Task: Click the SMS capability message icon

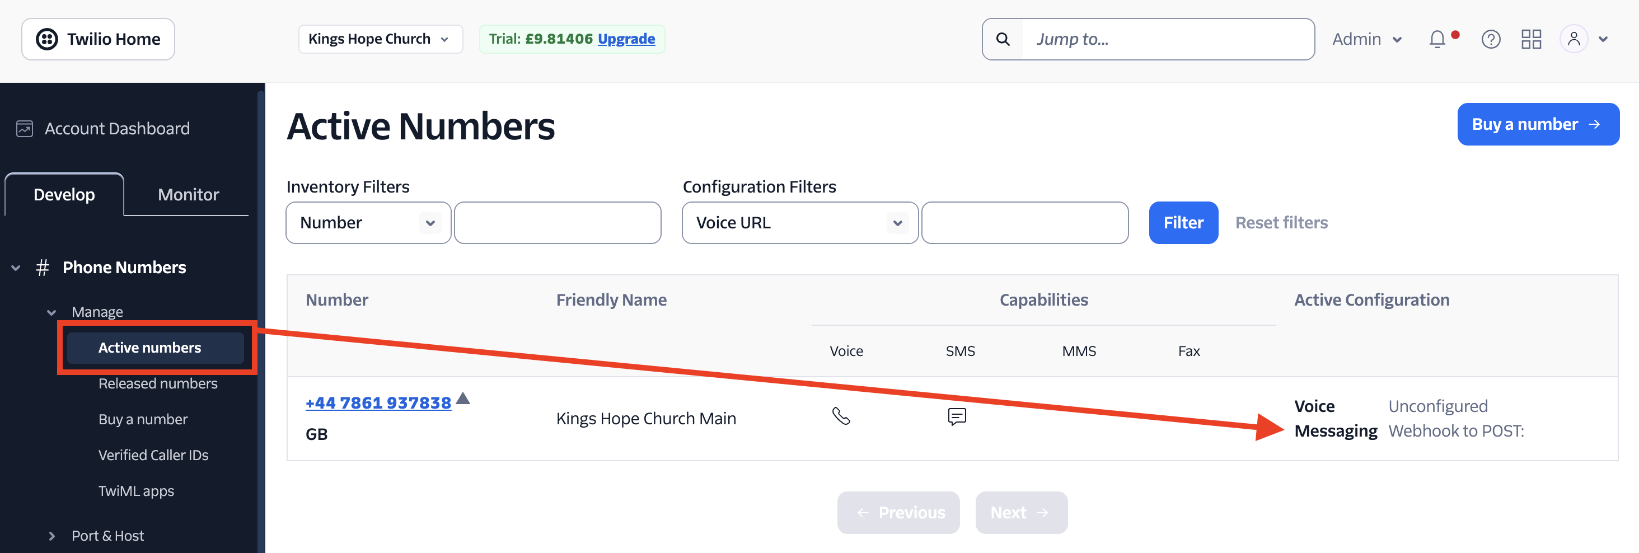Action: pyautogui.click(x=957, y=417)
